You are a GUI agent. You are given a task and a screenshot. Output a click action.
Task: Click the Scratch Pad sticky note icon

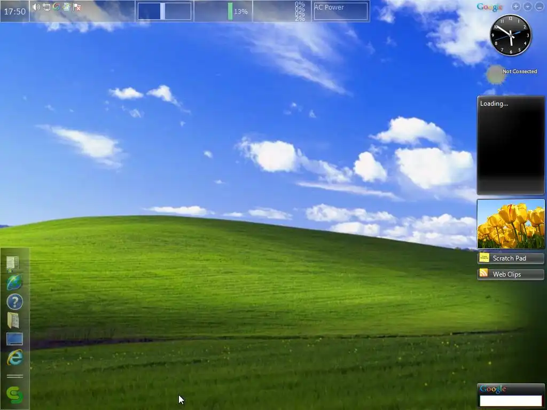[484, 258]
